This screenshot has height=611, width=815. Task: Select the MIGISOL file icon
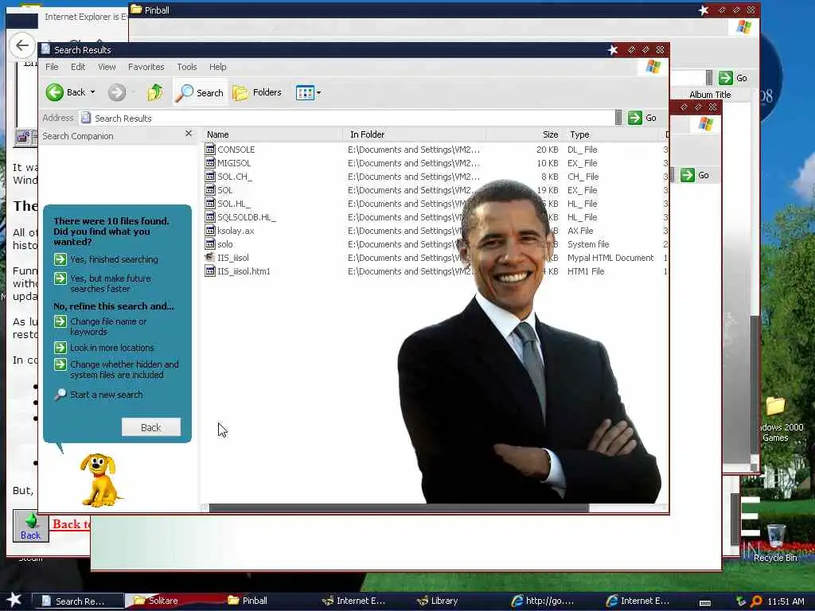[210, 162]
